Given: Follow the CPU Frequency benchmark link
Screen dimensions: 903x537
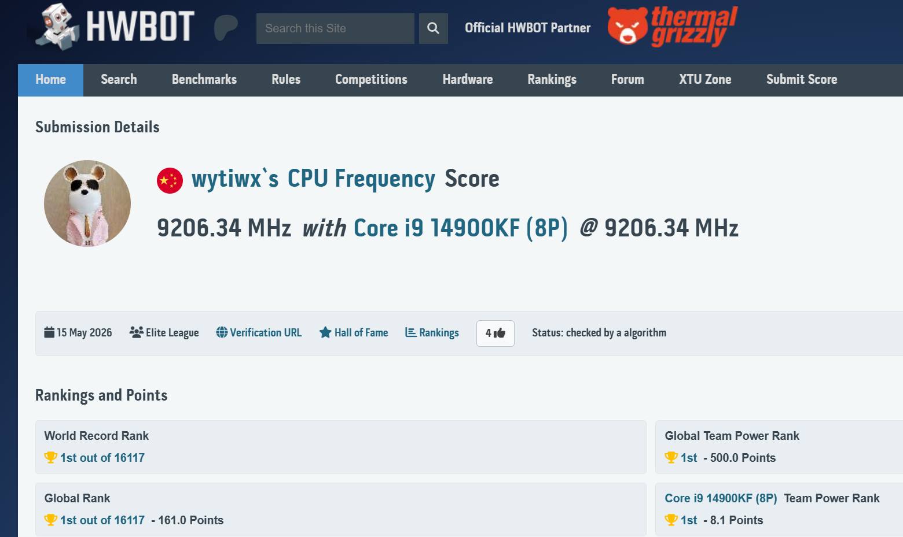Looking at the screenshot, I should (x=361, y=179).
